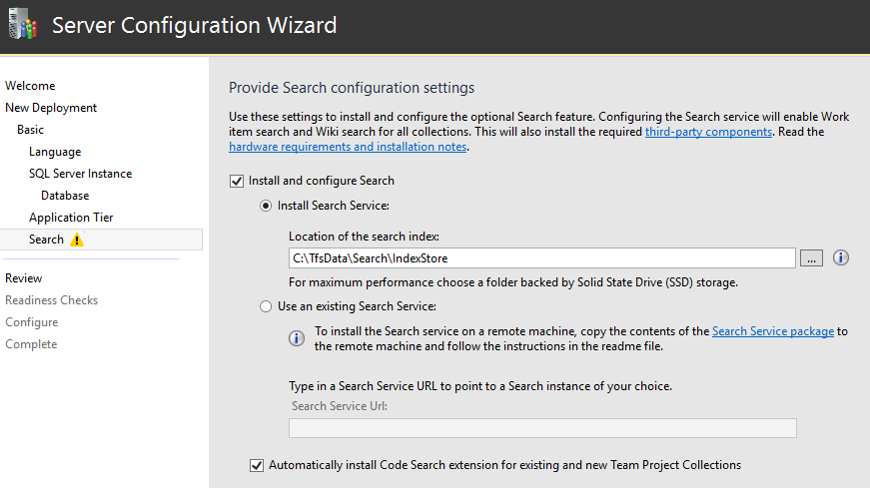Open hardware requirements and installation notes link
Viewport: 870px width, 488px height.
348,147
